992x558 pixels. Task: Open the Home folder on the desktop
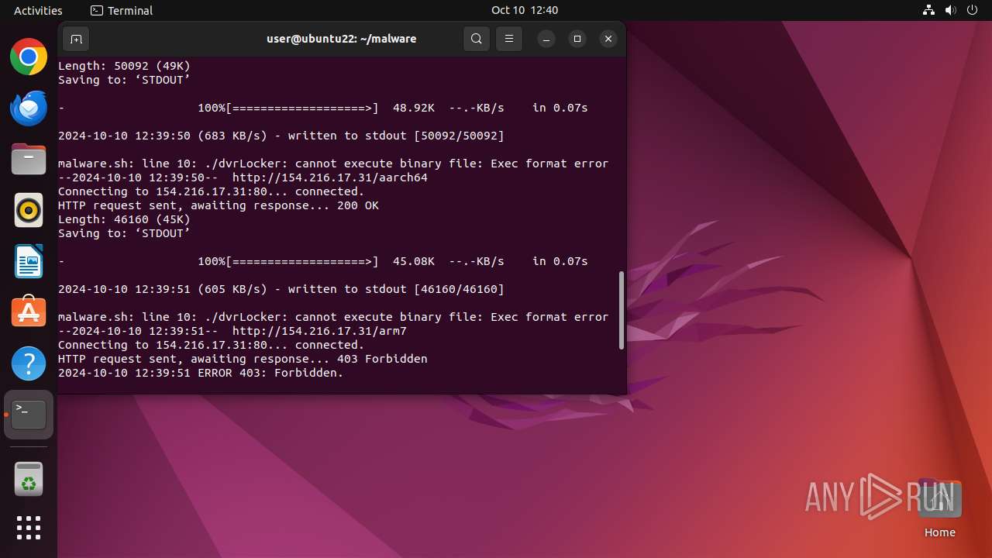click(x=939, y=508)
